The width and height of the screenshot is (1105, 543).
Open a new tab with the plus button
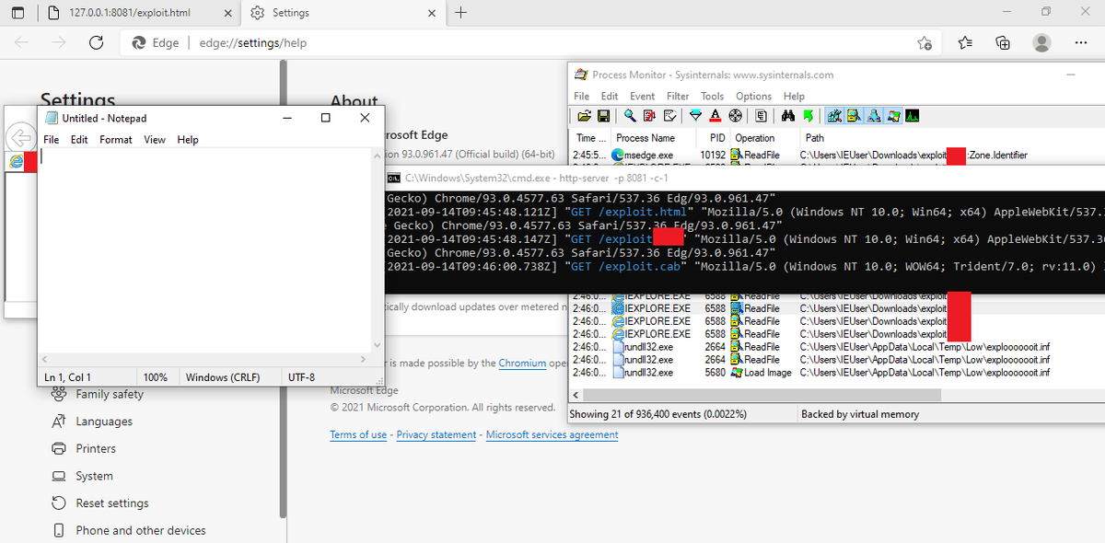coord(460,13)
